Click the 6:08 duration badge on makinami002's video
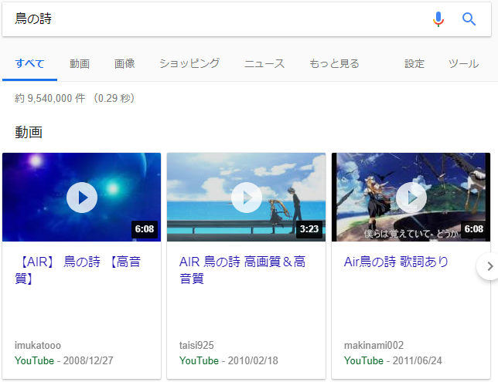Image resolution: width=498 pixels, height=382 pixels. [474, 229]
